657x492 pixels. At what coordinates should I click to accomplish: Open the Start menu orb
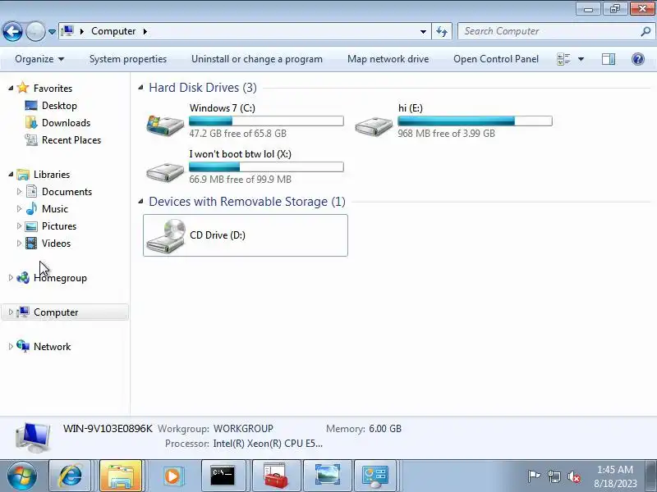[21, 476]
